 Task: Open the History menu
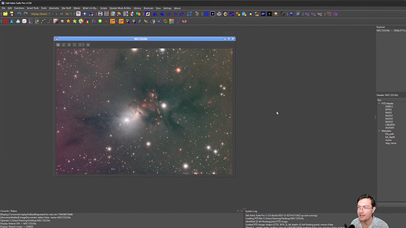coord(137,8)
